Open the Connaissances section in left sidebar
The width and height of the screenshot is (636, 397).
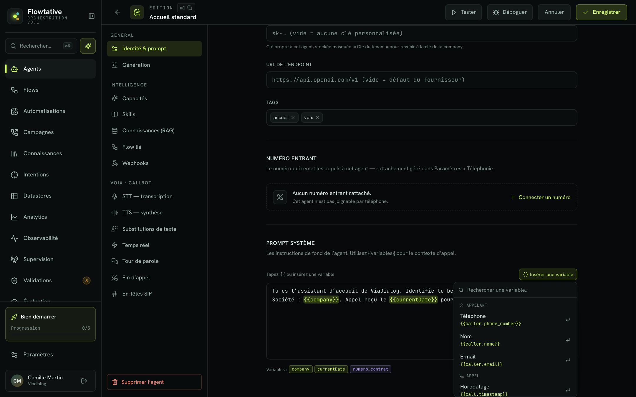coord(51,154)
